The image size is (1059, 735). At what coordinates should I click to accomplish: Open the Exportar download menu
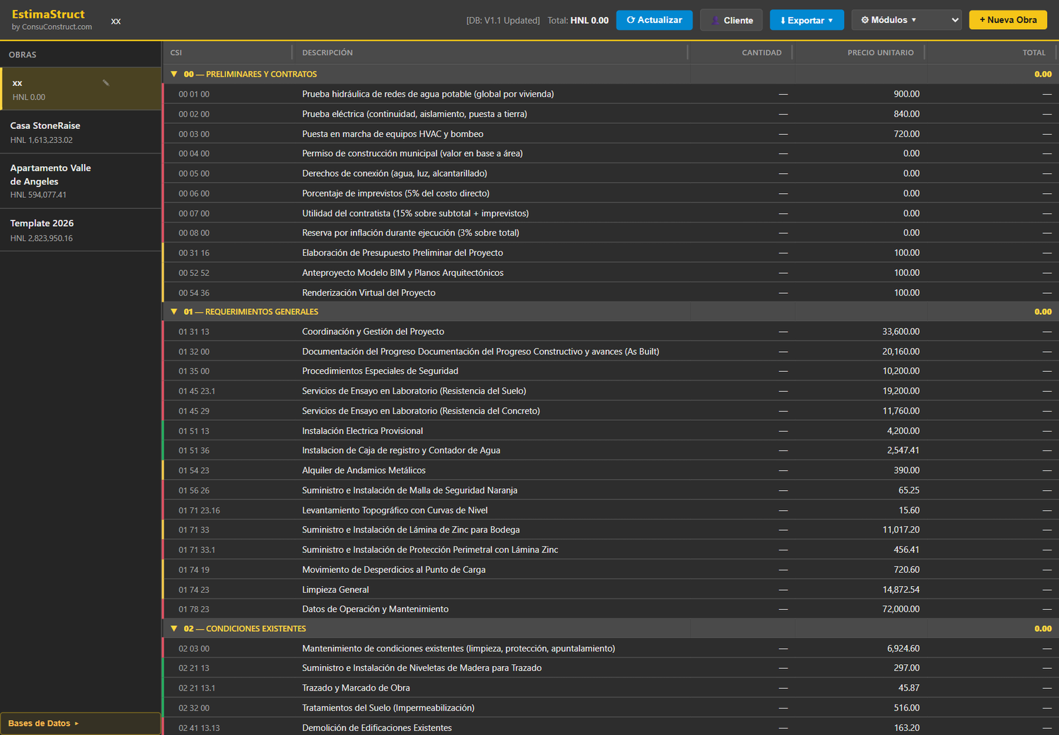(x=806, y=20)
